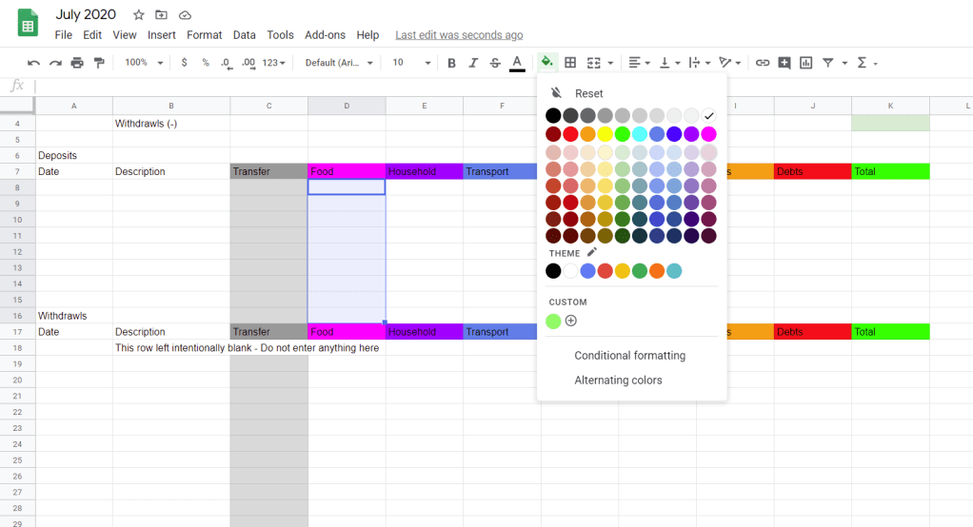This screenshot has width=973, height=527.
Task: Click the print icon
Action: (x=77, y=63)
